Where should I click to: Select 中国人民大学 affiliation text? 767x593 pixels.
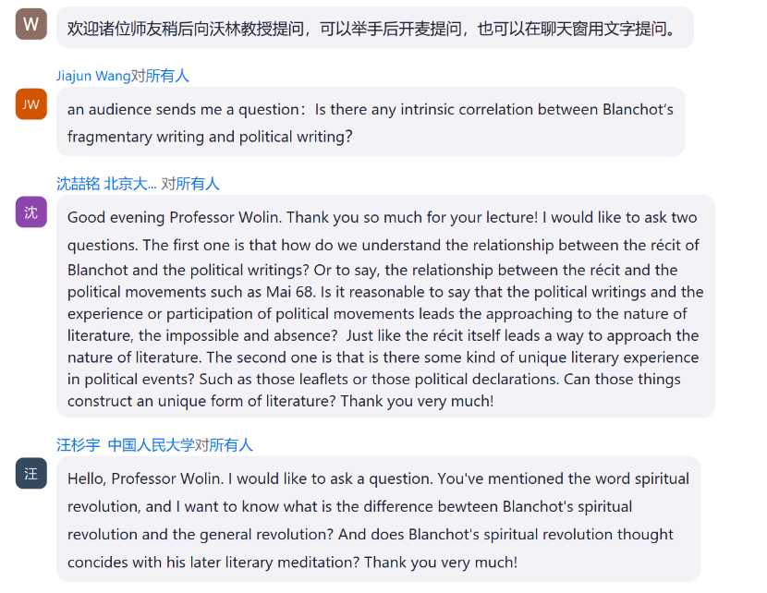152,445
